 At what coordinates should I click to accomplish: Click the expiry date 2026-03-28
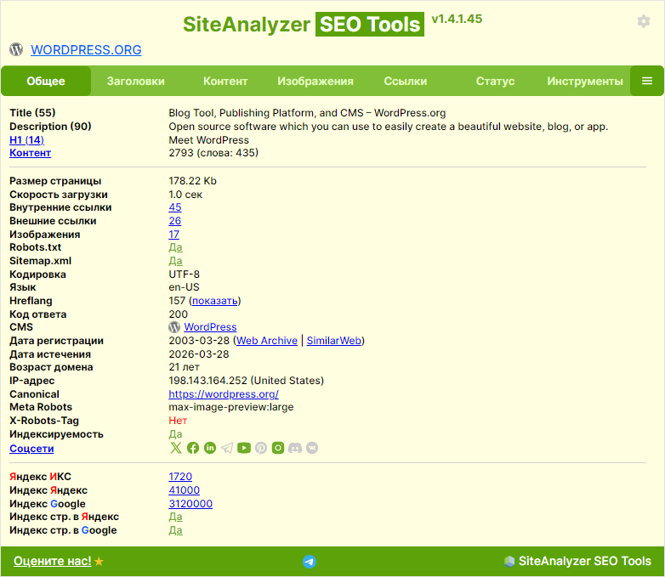coord(199,354)
